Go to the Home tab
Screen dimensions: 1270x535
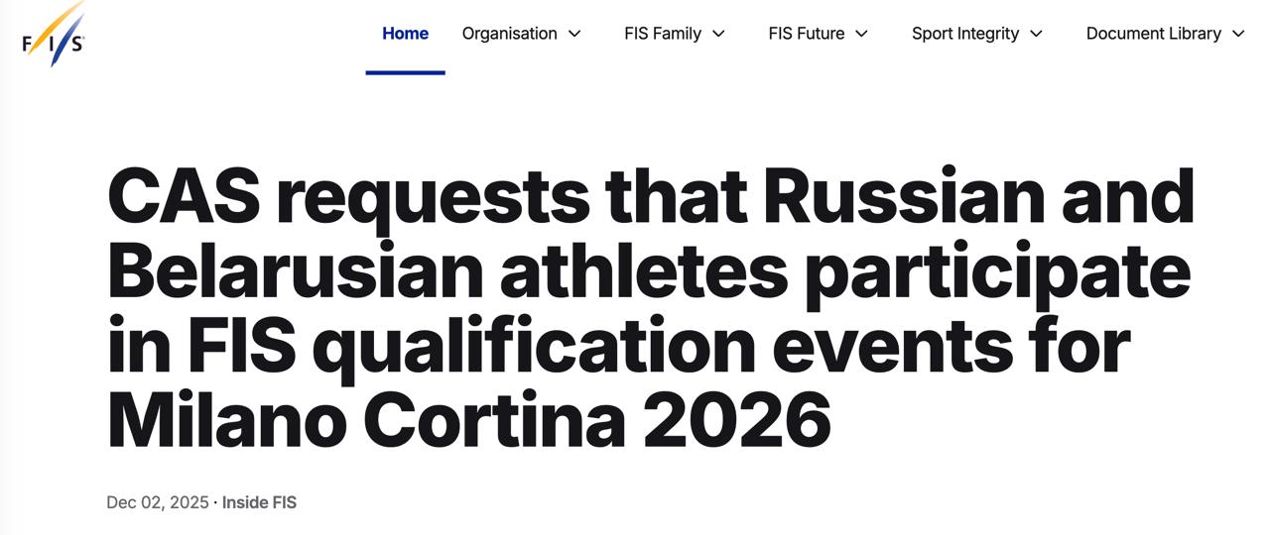405,34
